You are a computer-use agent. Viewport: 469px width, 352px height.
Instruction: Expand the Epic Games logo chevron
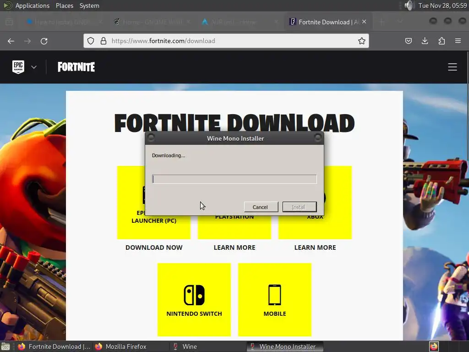tap(34, 67)
